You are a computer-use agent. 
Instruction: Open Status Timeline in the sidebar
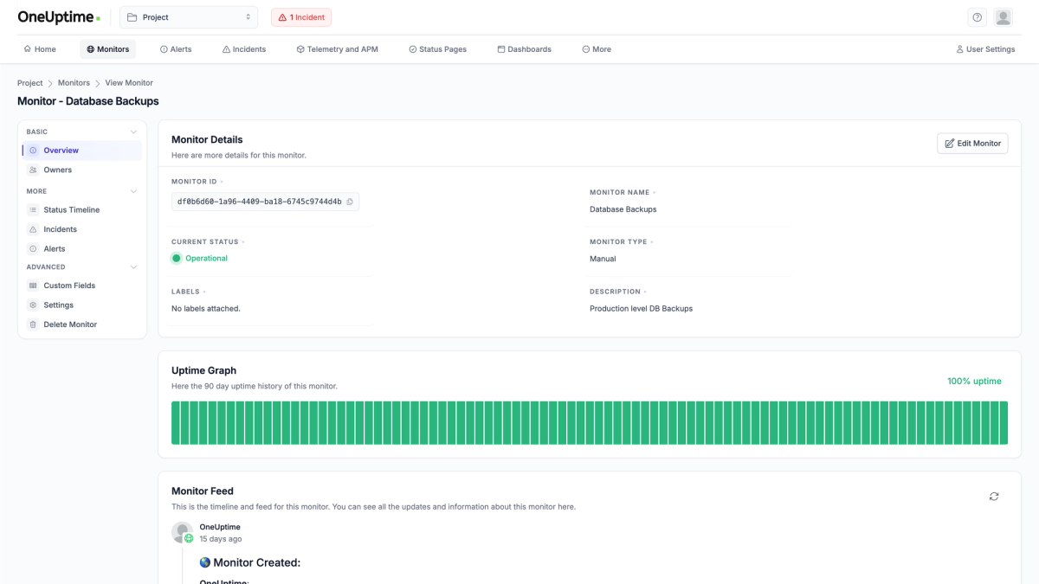82,209
